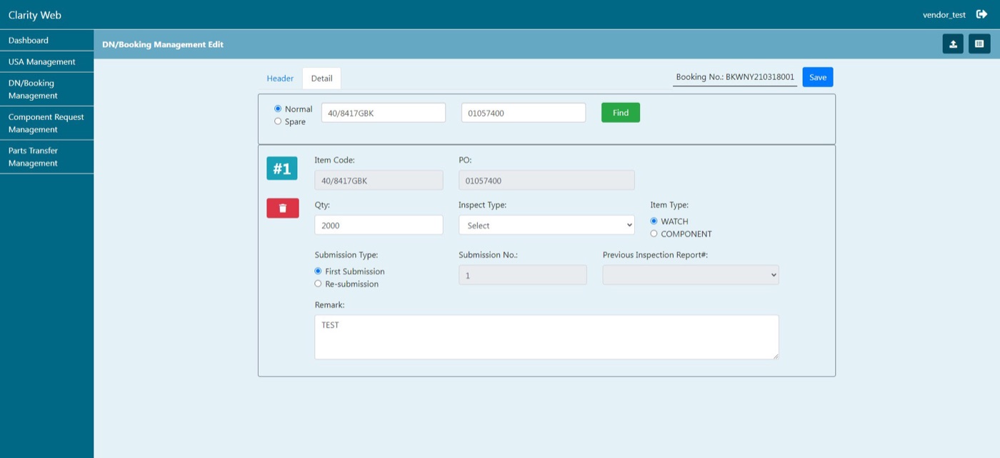Click the search item code field
This screenshot has height=458, width=1000.
[x=384, y=113]
